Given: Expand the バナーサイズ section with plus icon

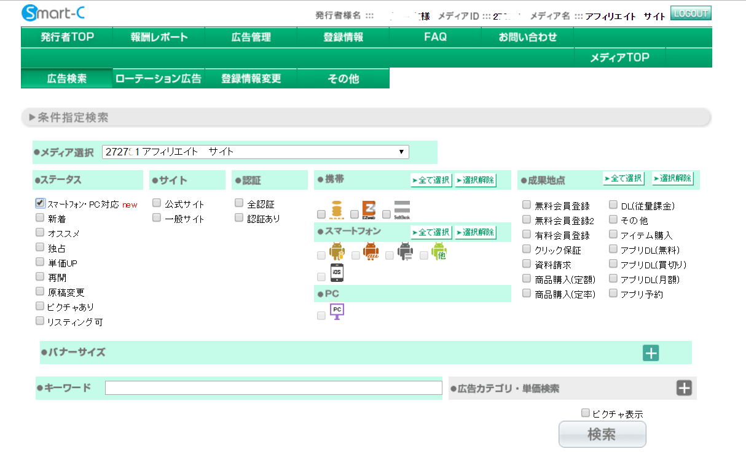Looking at the screenshot, I should [x=651, y=353].
